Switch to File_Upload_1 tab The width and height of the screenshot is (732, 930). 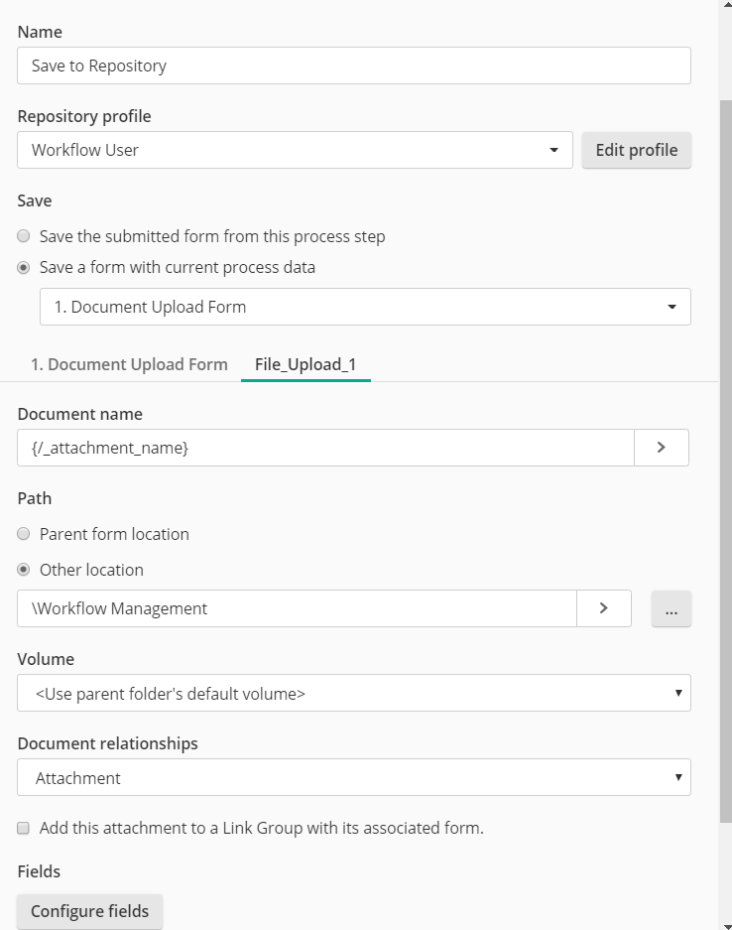(305, 364)
